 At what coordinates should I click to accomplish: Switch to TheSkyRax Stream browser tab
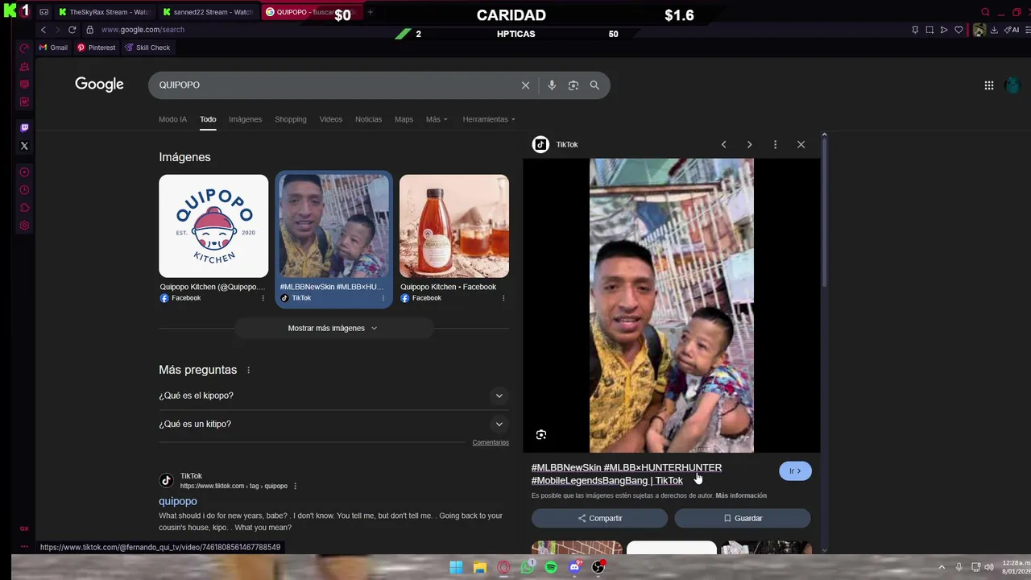104,12
